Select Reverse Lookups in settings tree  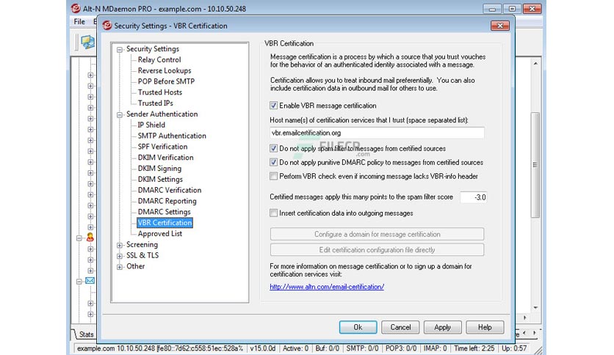tap(165, 70)
